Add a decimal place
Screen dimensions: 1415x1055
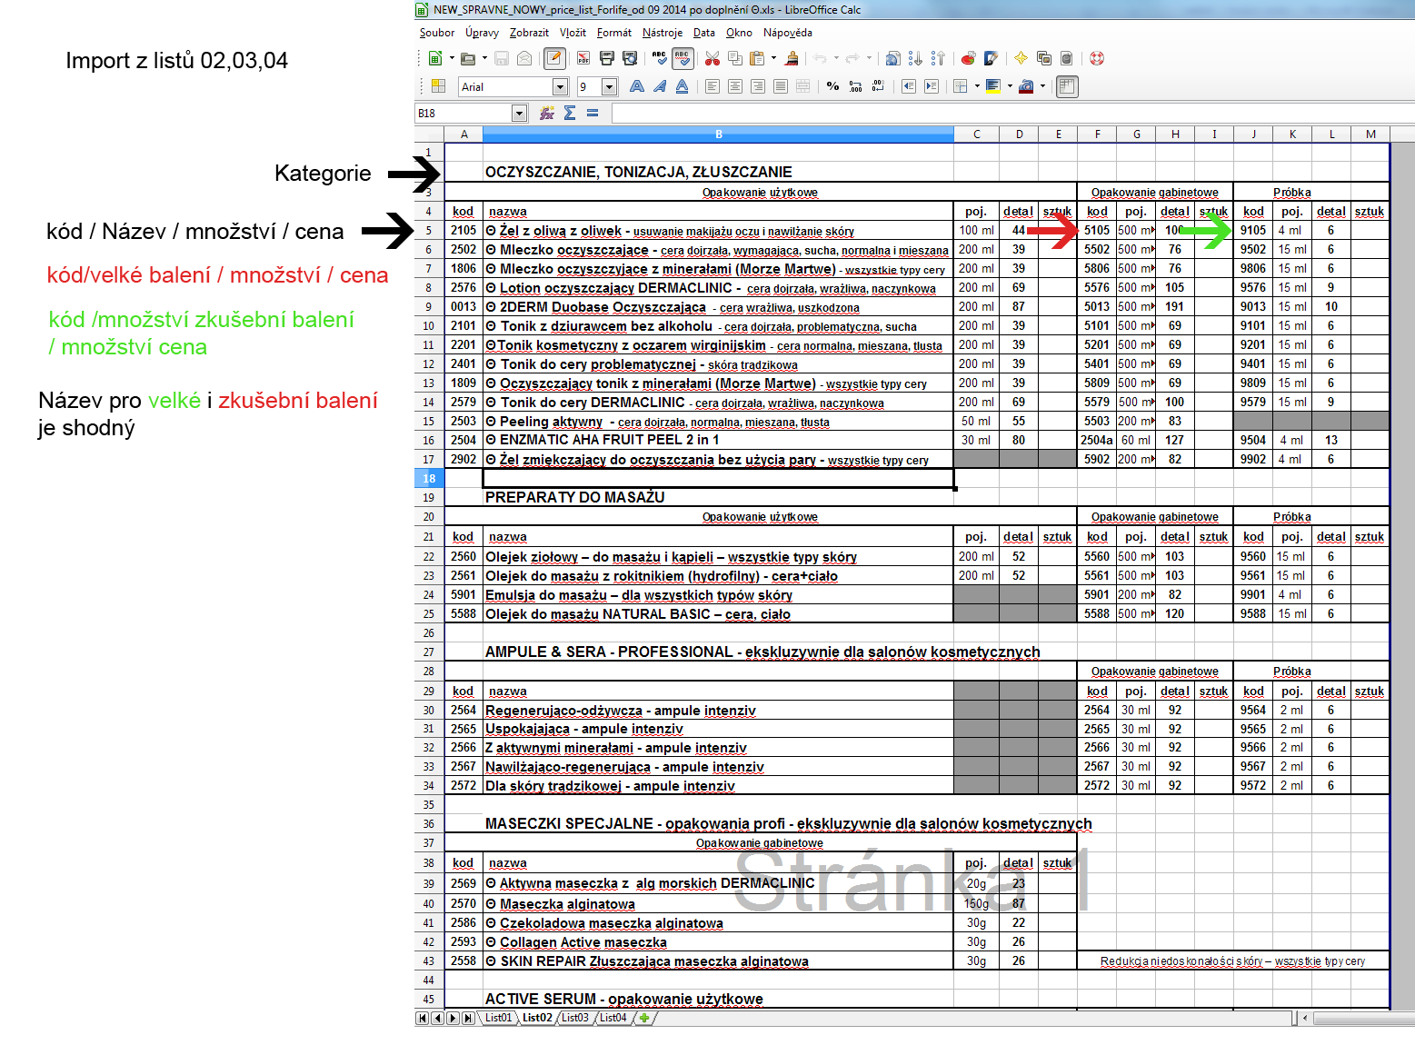tap(855, 86)
